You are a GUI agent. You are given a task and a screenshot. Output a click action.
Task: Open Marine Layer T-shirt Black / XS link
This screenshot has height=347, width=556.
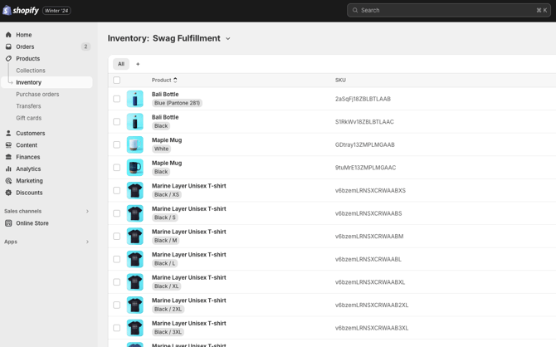point(188,186)
